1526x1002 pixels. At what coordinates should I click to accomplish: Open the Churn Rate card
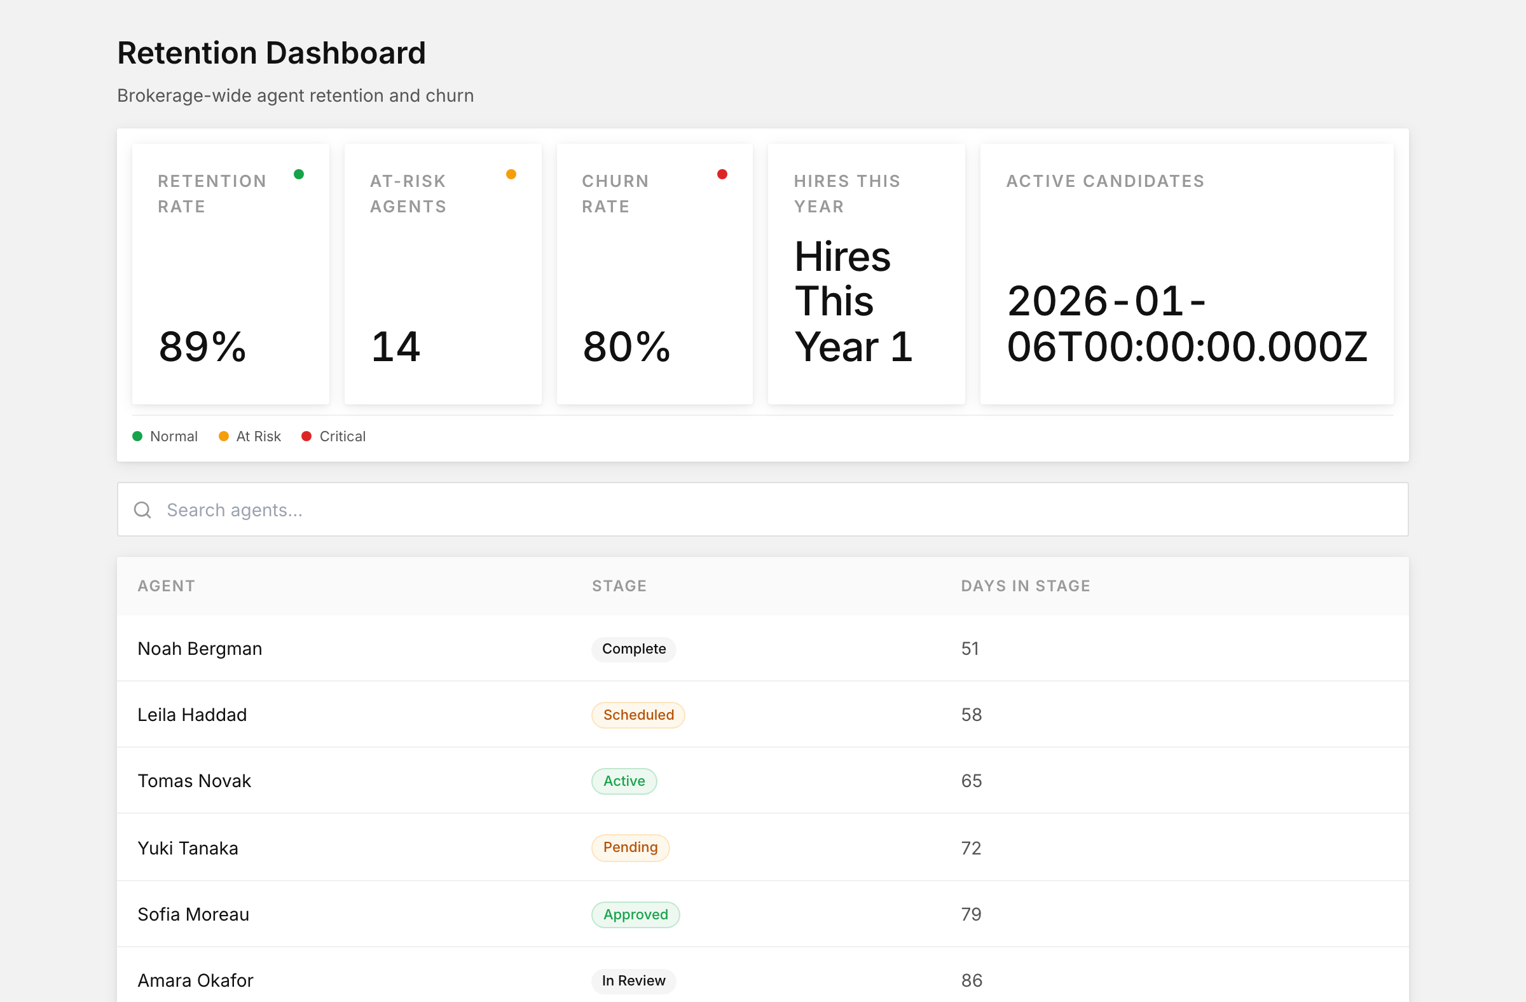(655, 274)
